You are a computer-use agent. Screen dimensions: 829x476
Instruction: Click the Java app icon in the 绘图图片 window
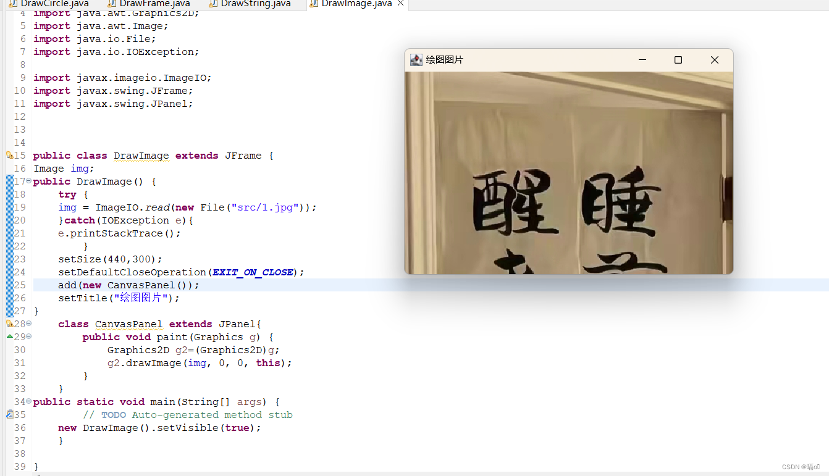(x=416, y=60)
